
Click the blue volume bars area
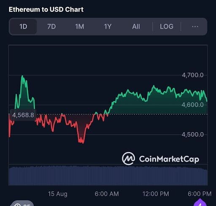108,176
